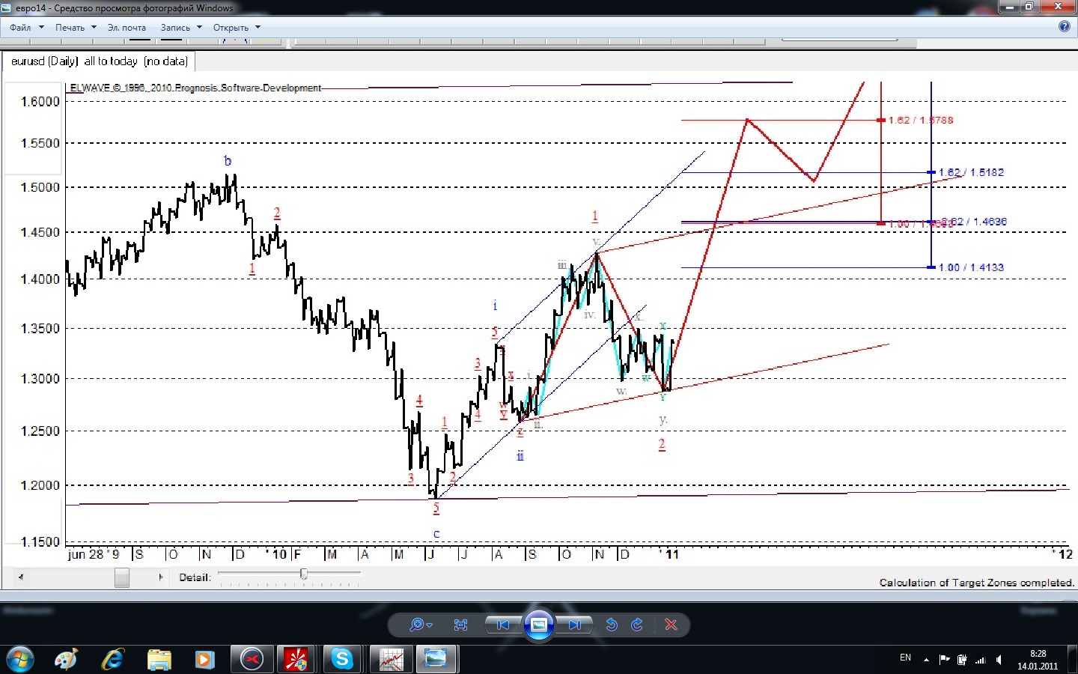The image size is (1078, 674).
Task: Open the Открыть menu
Action: (231, 28)
